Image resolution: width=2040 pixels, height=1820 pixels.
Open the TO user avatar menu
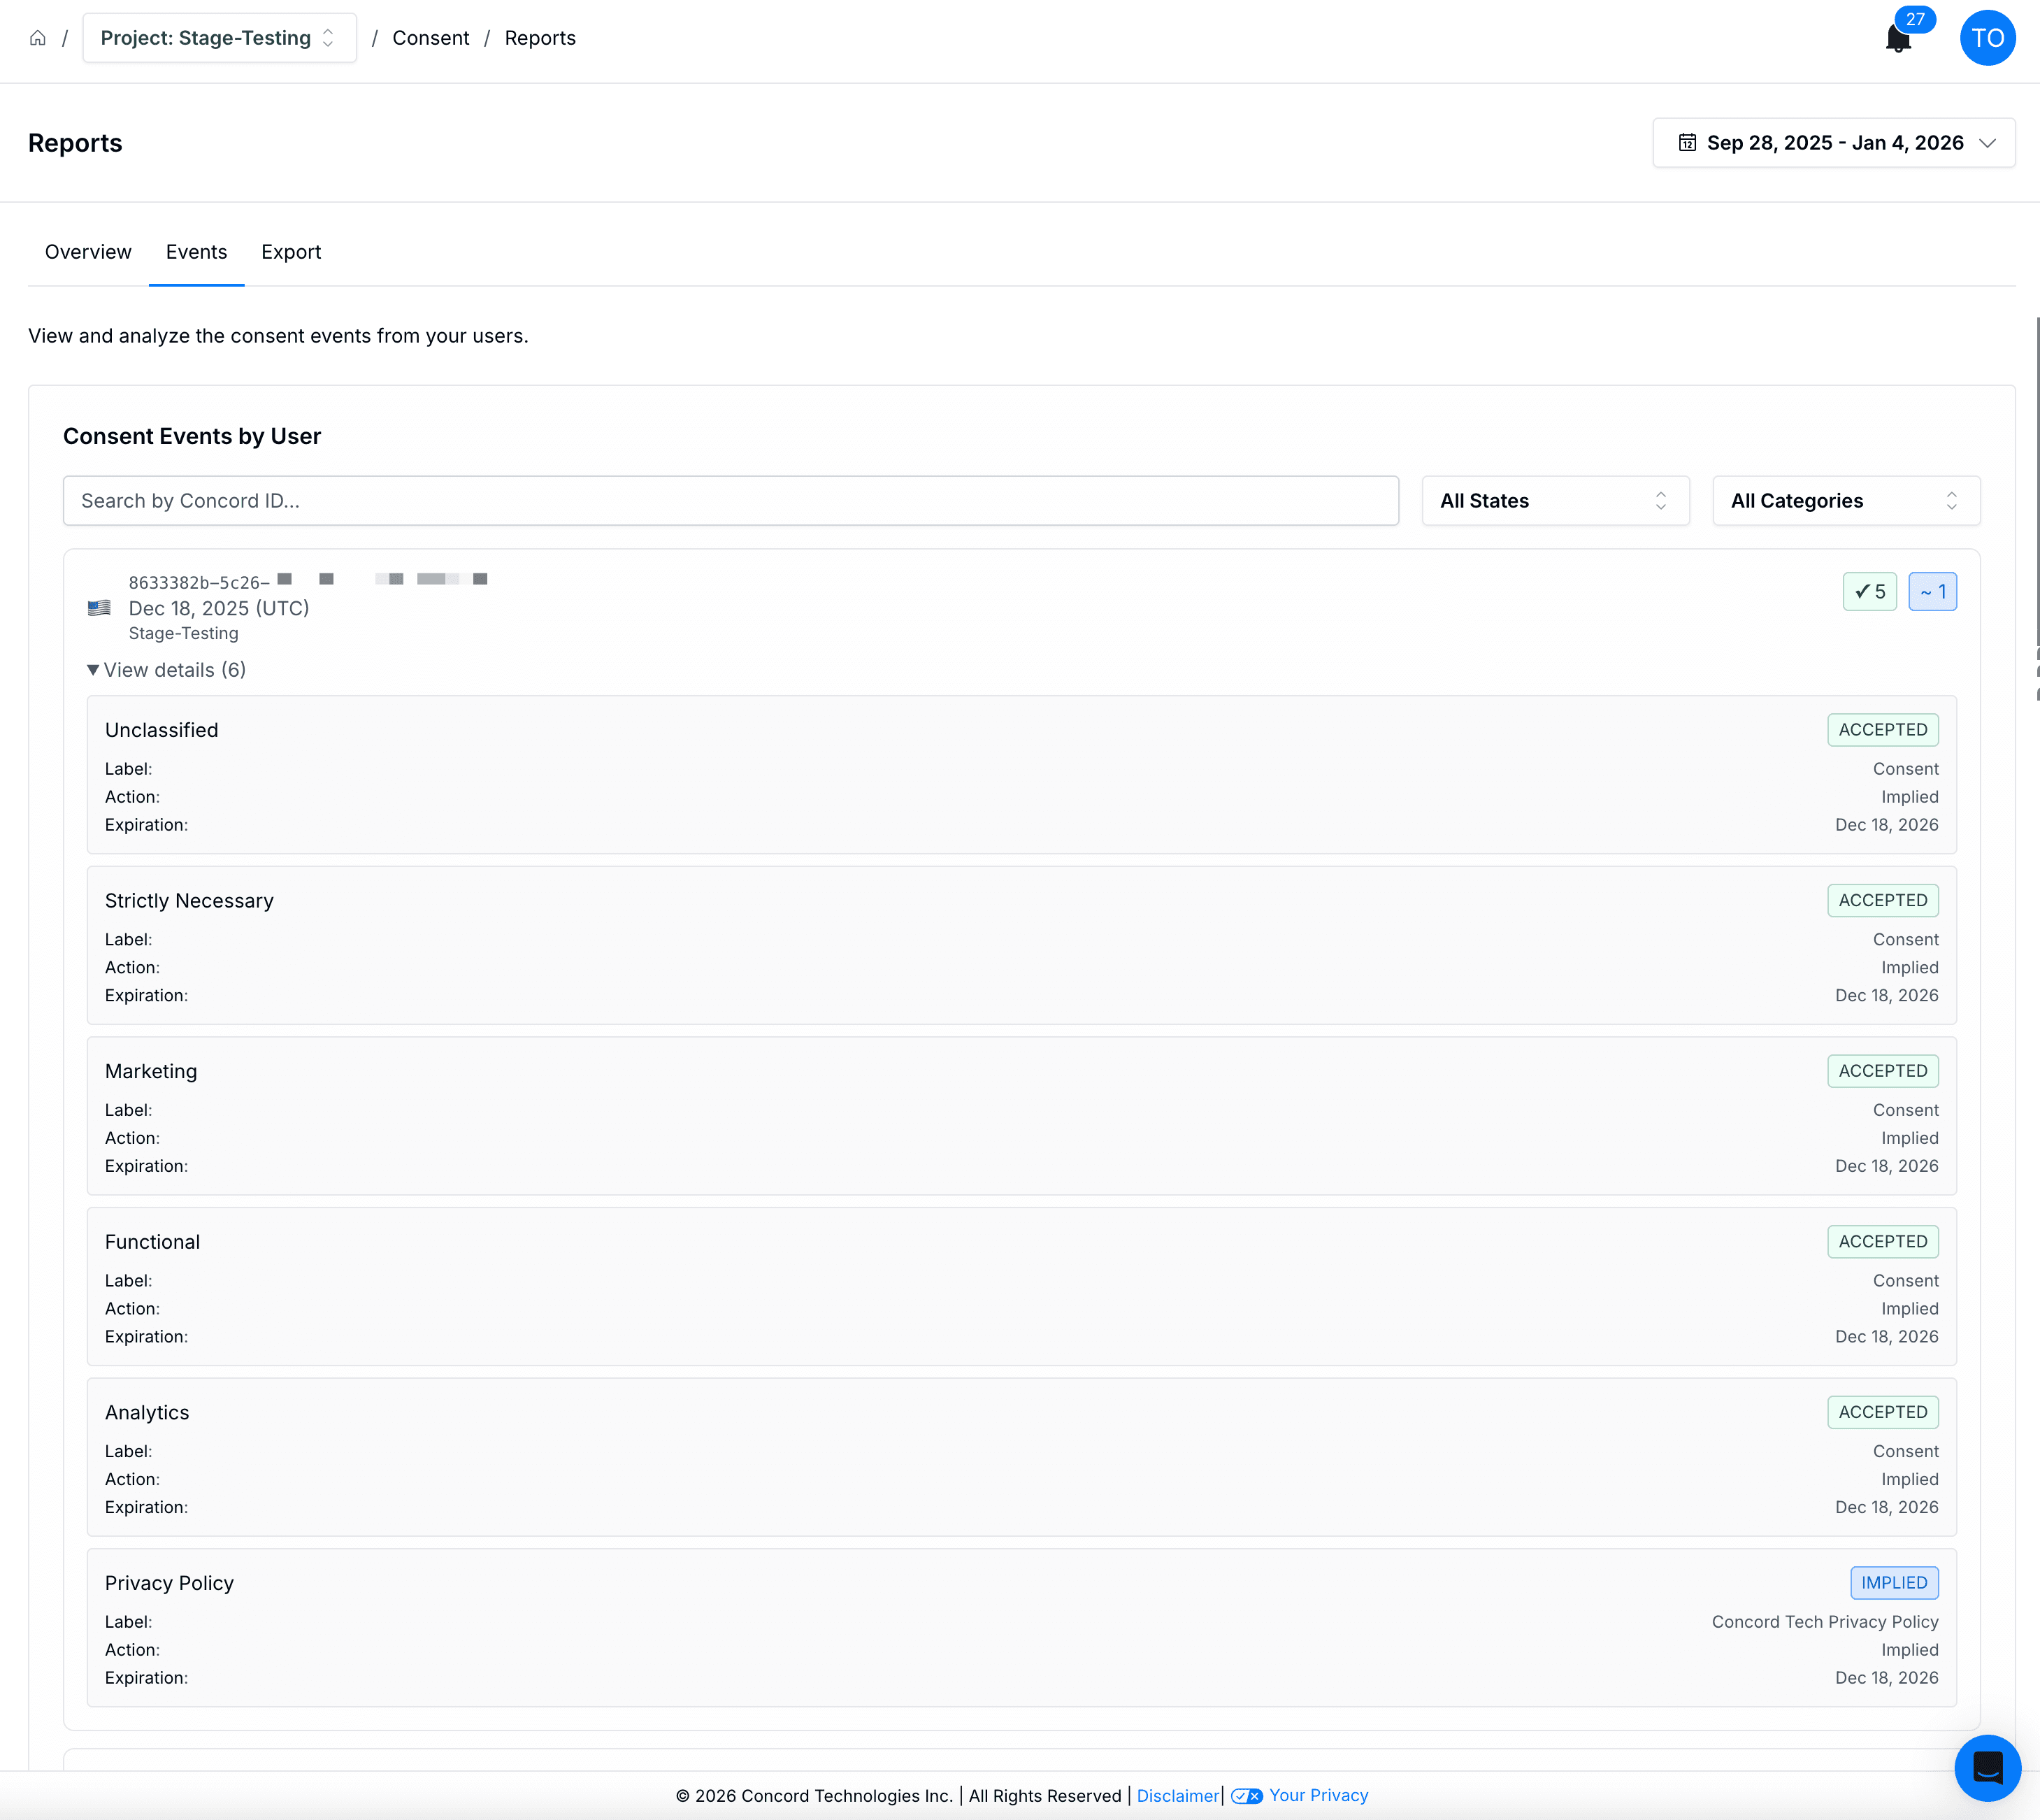pyautogui.click(x=1987, y=38)
